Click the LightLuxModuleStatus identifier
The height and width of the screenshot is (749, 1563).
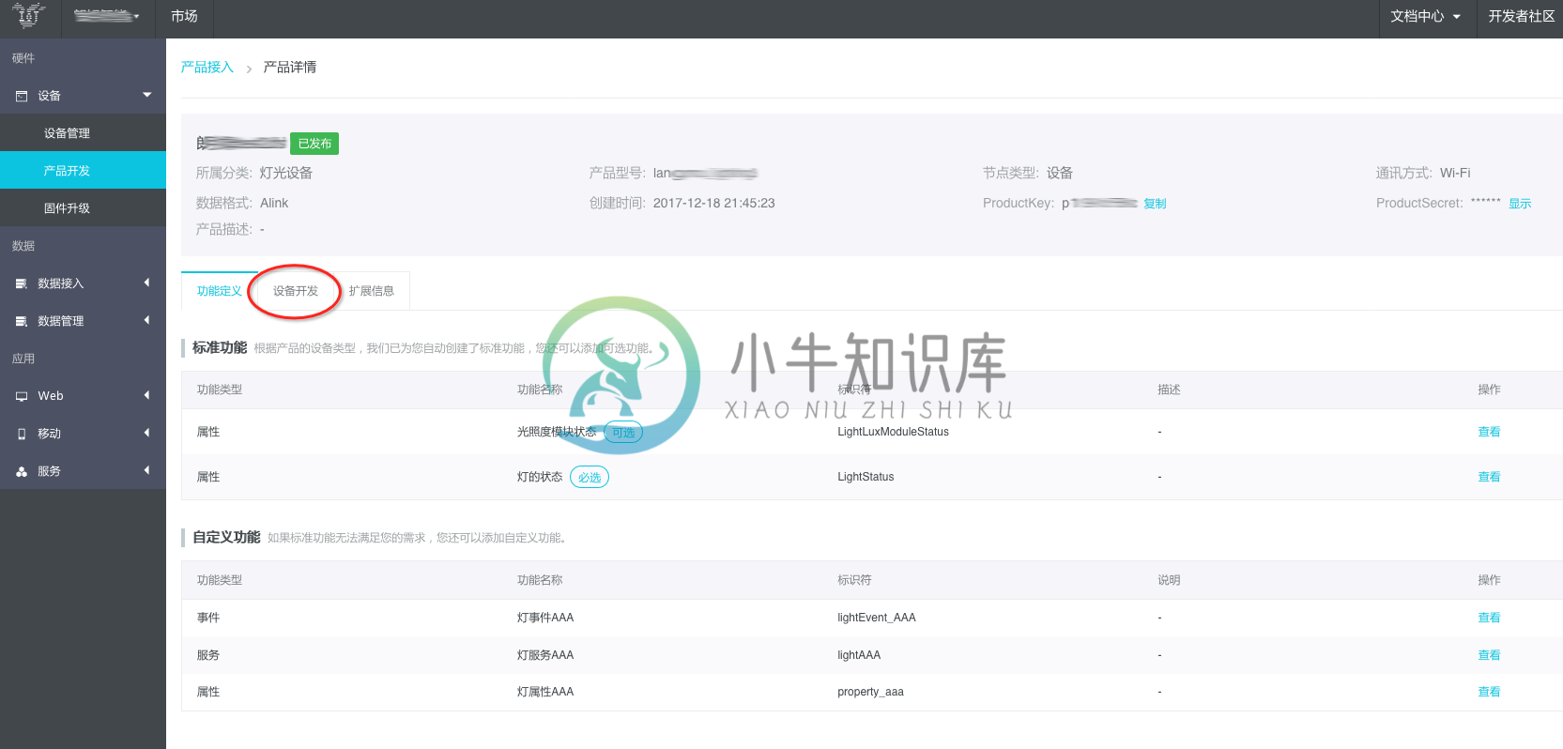coord(893,432)
